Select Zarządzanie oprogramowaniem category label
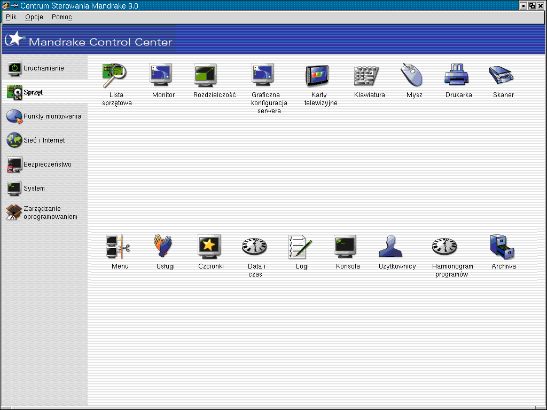The height and width of the screenshot is (410, 547). tap(50, 212)
